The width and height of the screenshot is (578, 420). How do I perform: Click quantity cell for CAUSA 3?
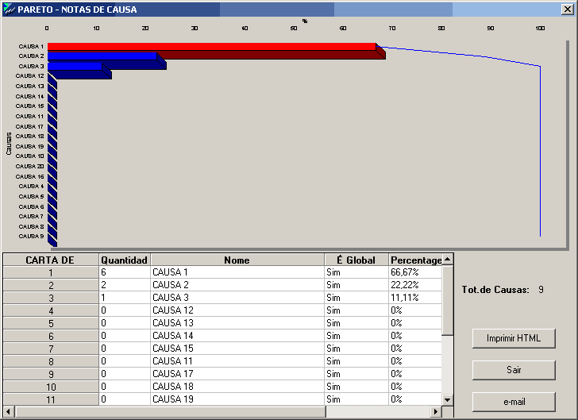click(125, 298)
